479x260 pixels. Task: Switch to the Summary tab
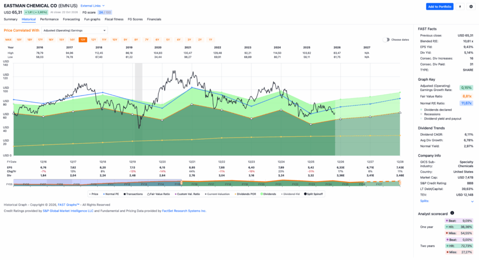click(10, 19)
